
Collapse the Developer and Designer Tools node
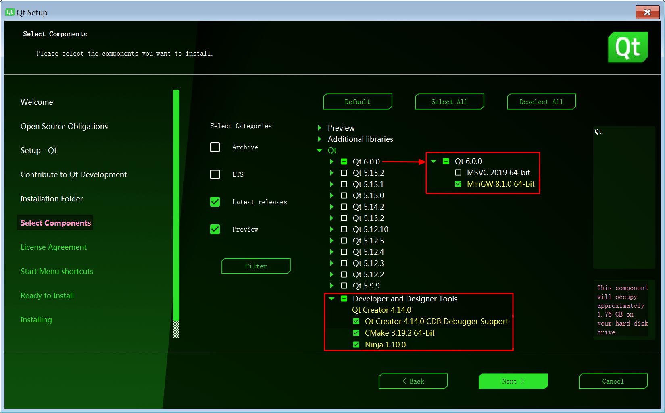point(331,299)
